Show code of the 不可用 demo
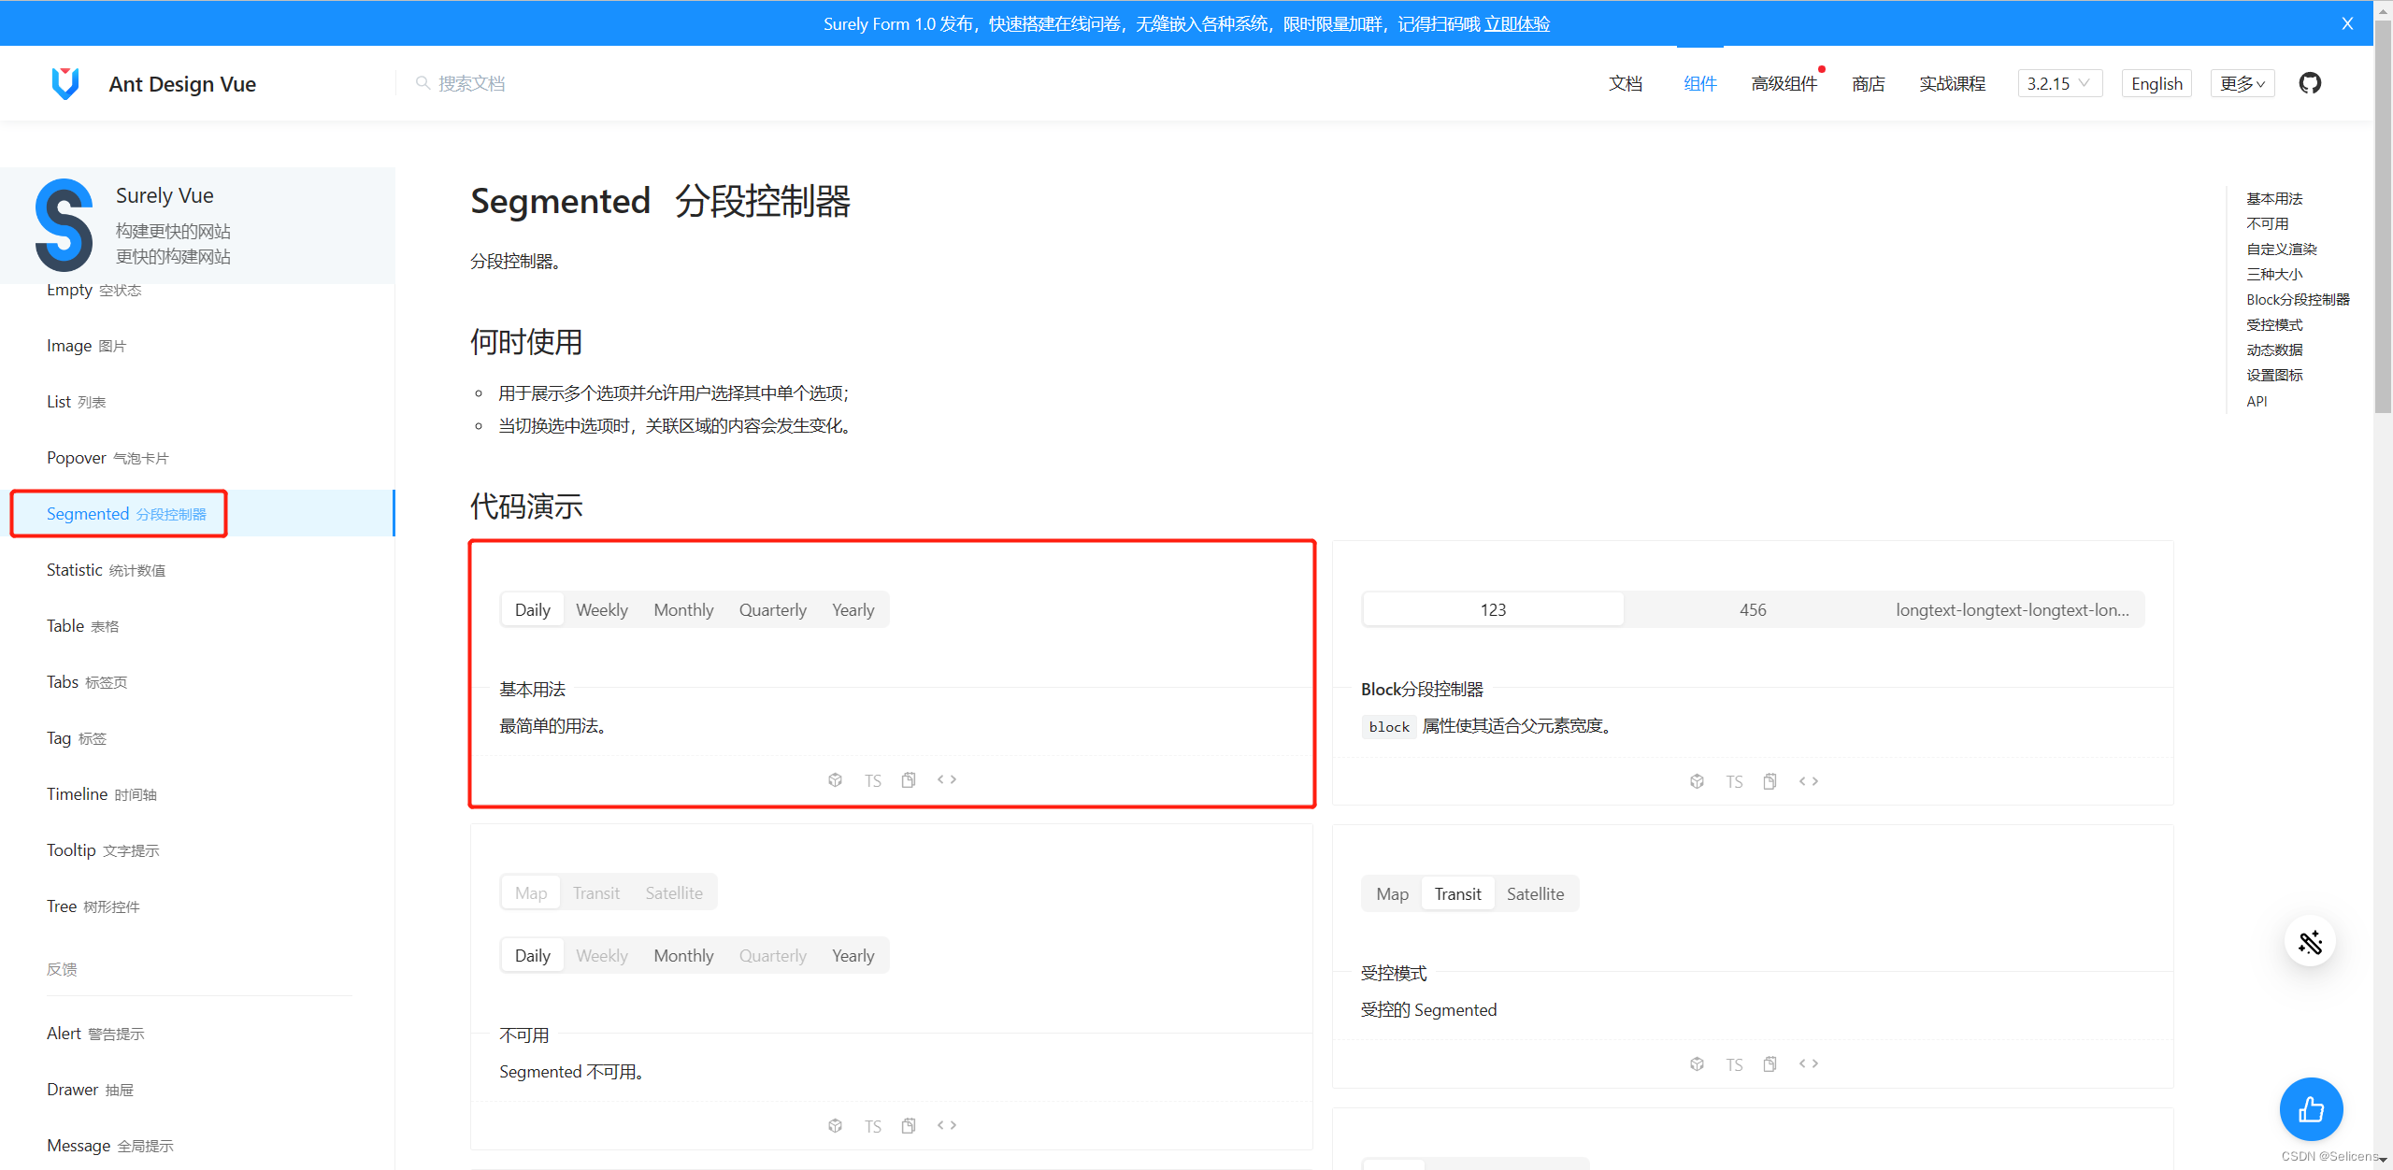 pos(947,1125)
